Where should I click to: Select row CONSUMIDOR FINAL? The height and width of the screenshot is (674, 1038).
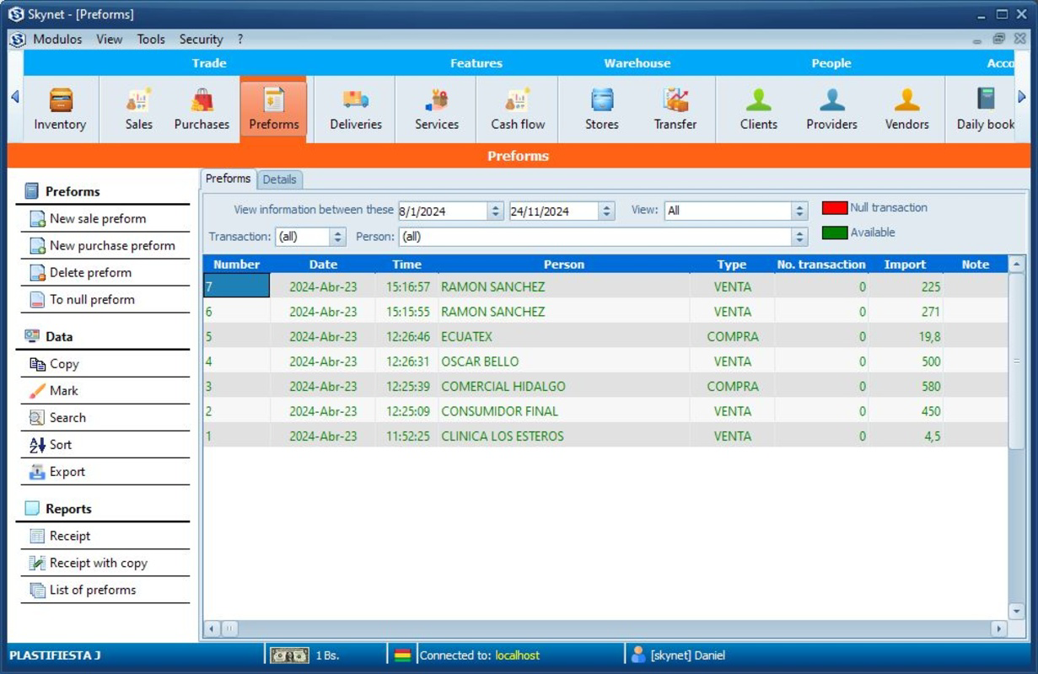click(605, 411)
